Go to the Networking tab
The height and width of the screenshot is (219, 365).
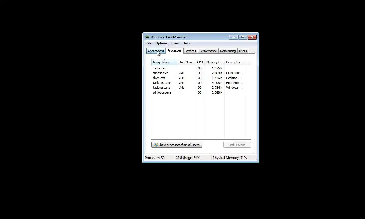pos(228,51)
